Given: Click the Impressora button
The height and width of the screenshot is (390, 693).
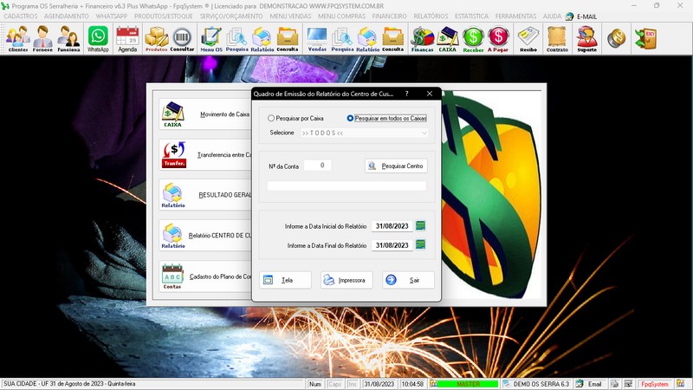Looking at the screenshot, I should pyautogui.click(x=346, y=280).
